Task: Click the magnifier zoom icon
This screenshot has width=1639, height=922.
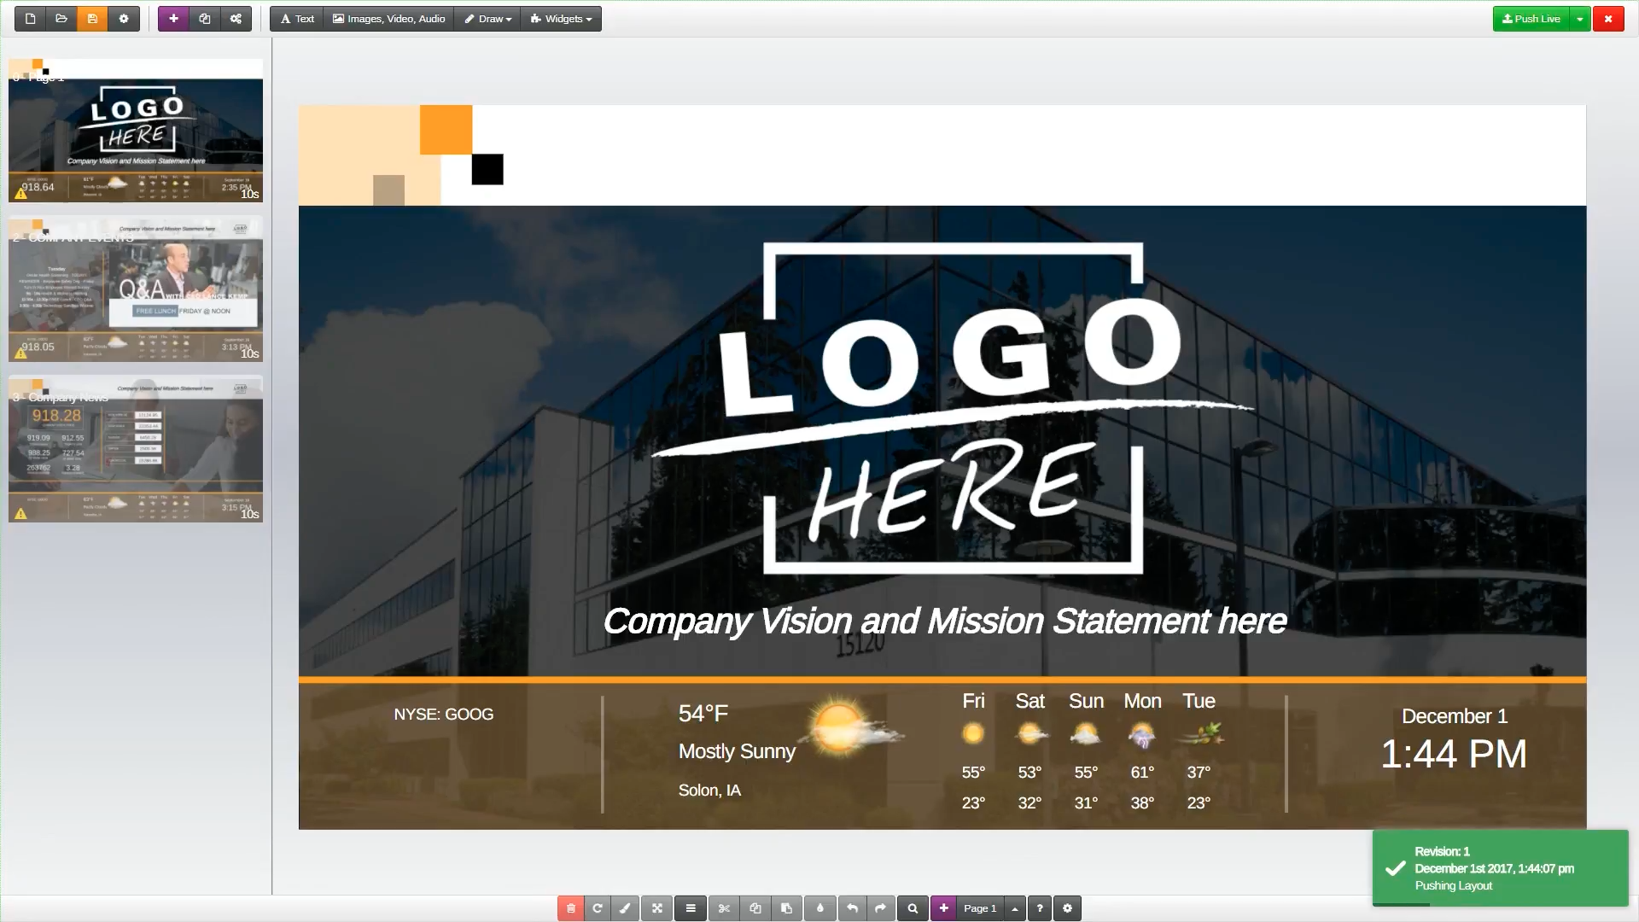Action: tap(913, 908)
